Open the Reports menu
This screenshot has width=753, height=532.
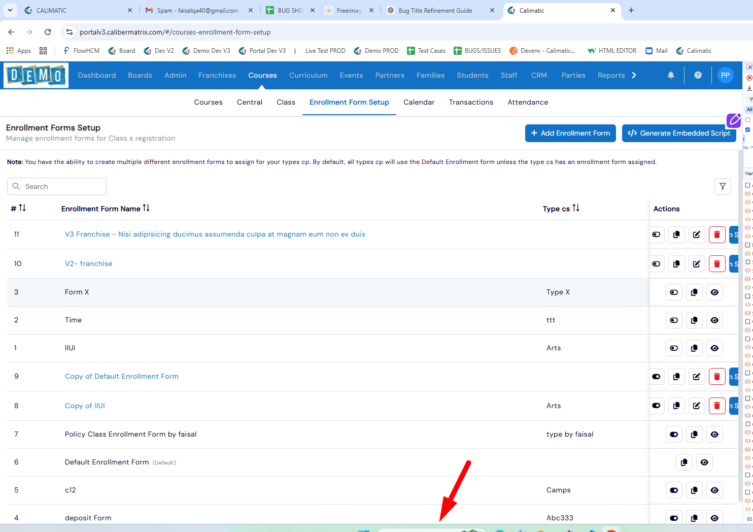[x=611, y=75]
